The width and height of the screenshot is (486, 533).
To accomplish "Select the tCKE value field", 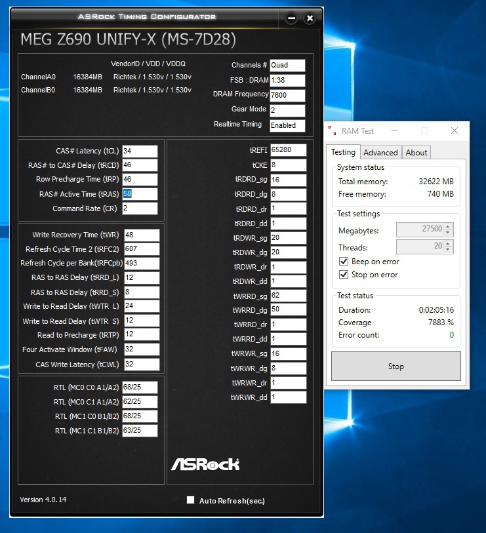I will pyautogui.click(x=289, y=165).
